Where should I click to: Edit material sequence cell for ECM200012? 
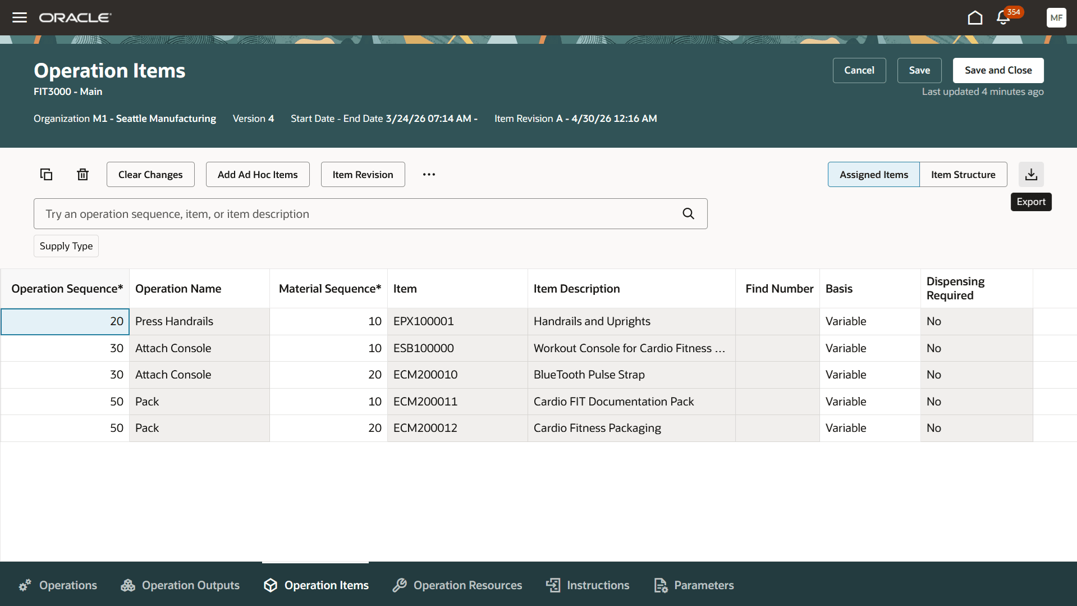click(x=329, y=428)
